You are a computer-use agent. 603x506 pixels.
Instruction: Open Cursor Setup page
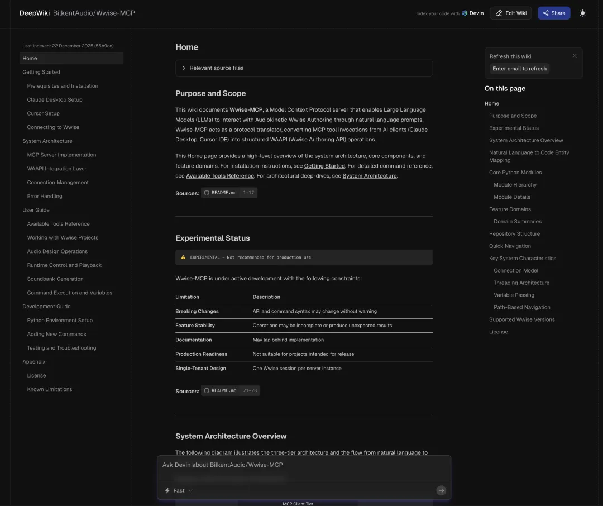click(x=43, y=113)
